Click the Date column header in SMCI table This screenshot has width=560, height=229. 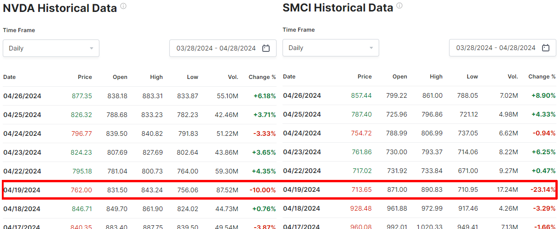pos(289,77)
